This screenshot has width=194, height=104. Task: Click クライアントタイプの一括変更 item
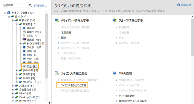click(x=75, y=27)
